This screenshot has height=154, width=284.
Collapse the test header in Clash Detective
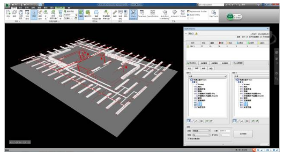coord(186,34)
